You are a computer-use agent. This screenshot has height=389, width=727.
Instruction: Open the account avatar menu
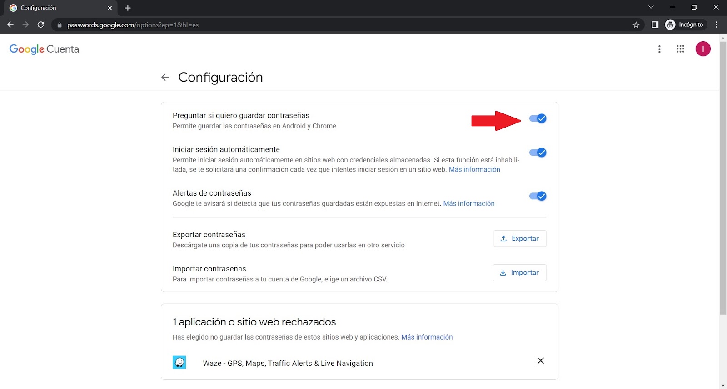(x=703, y=49)
